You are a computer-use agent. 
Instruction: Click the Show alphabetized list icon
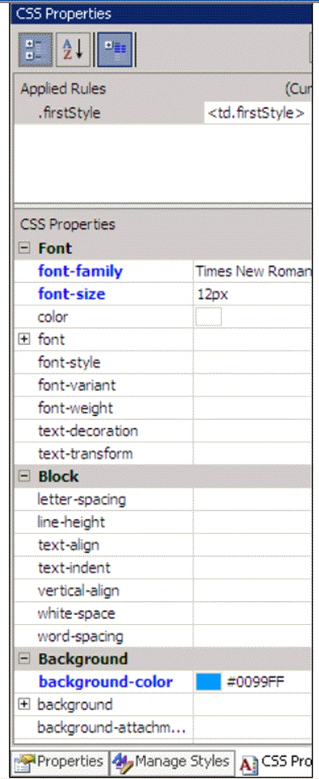tap(73, 50)
